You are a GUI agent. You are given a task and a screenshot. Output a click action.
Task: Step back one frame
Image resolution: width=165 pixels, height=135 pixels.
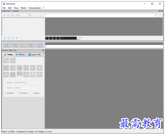pos(15,46)
